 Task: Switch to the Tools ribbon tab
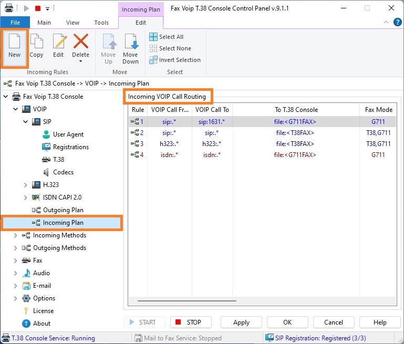(x=101, y=23)
